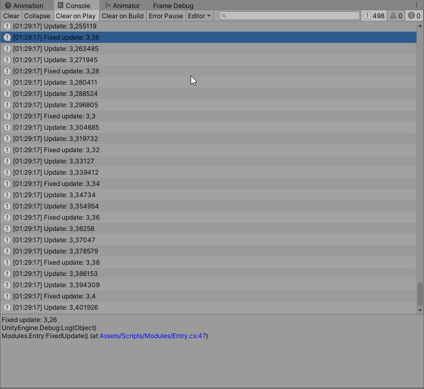Select log entry Update: 3,304685
The image size is (424, 389).
[208, 127]
